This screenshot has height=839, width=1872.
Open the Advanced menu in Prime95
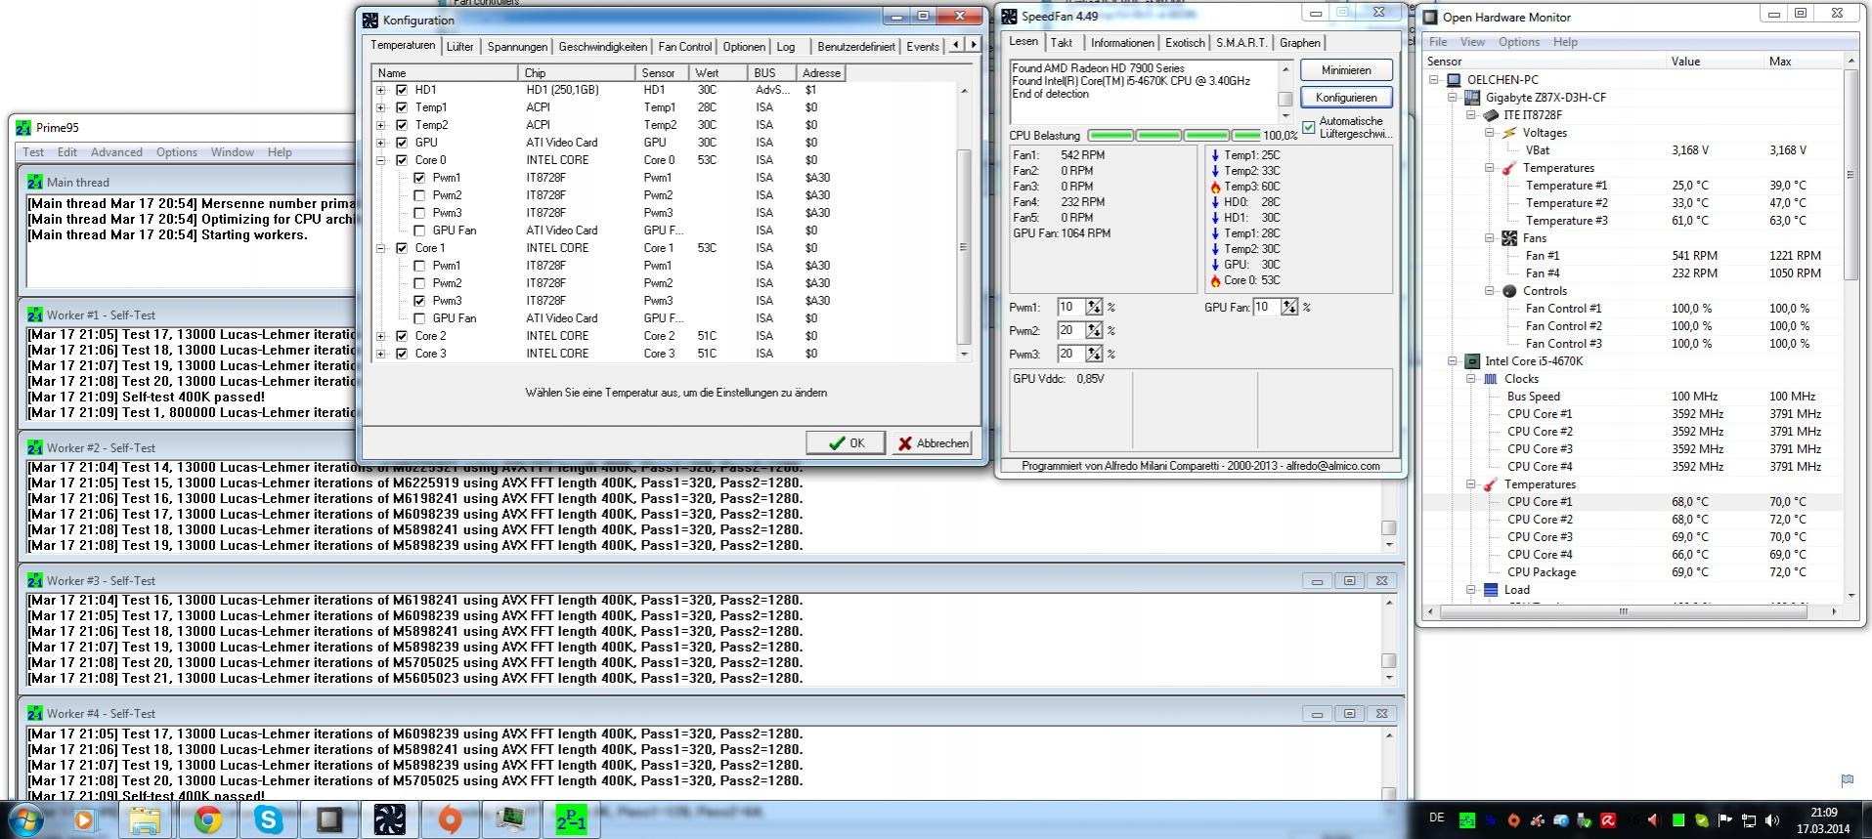coord(116,152)
